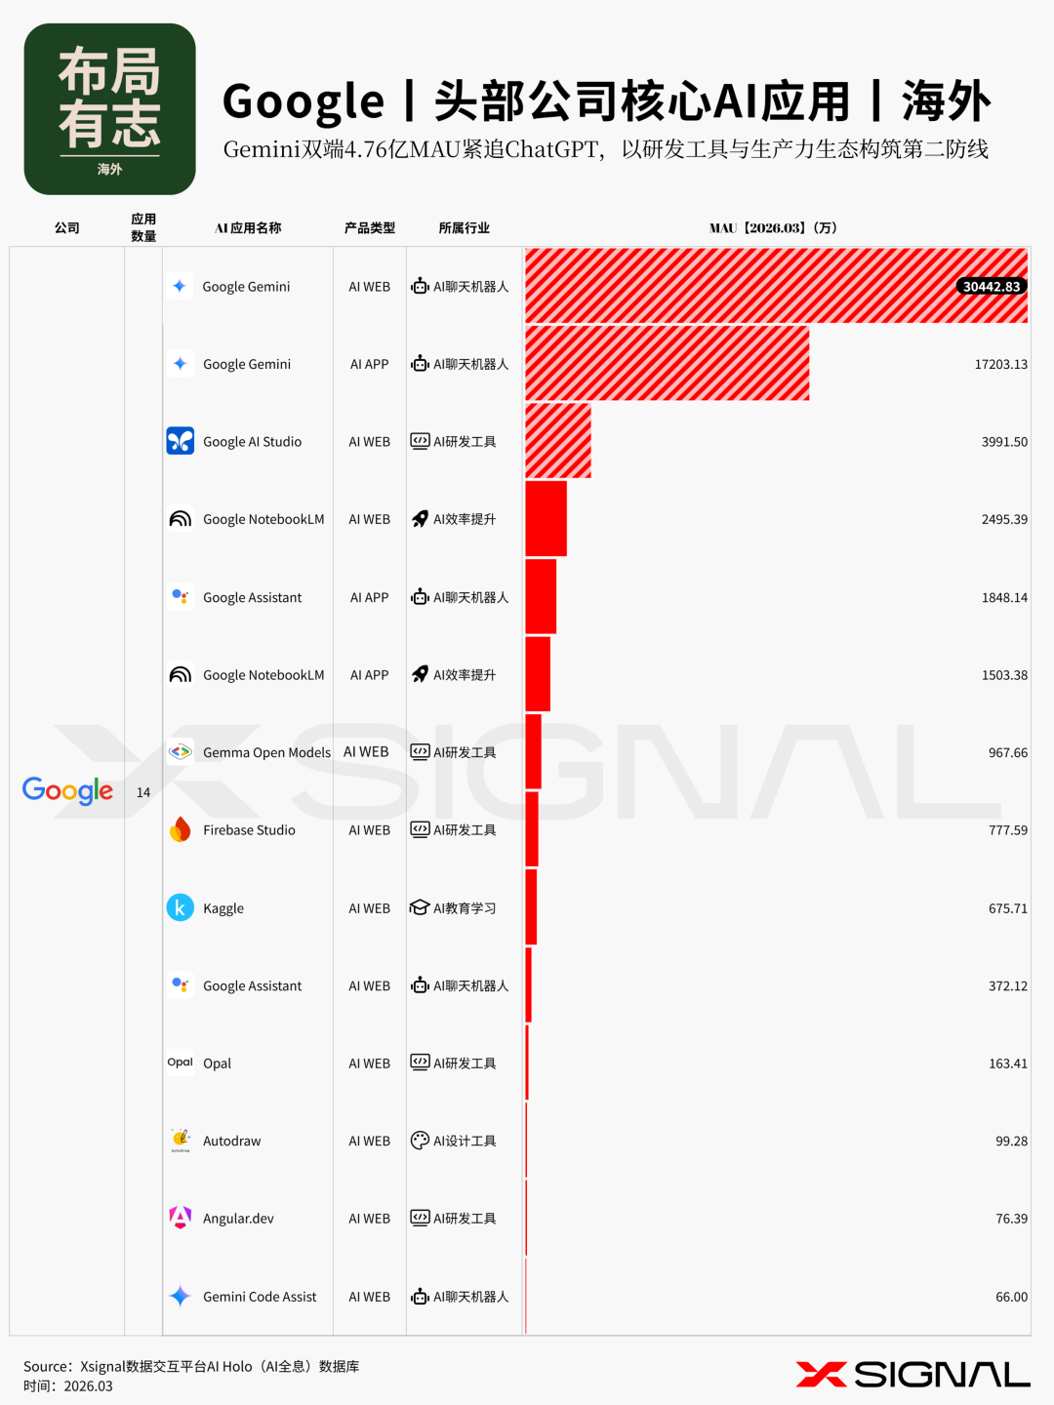The height and width of the screenshot is (1405, 1054).
Task: Click the AI应用名称 column header
Action: [248, 228]
